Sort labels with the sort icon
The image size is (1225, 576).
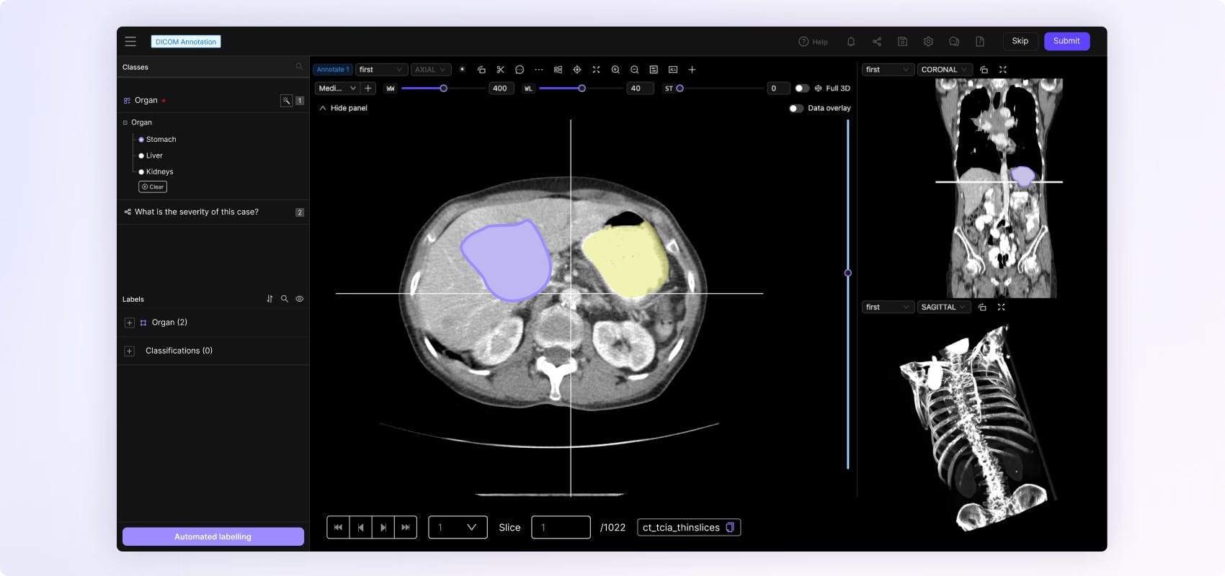pyautogui.click(x=269, y=299)
